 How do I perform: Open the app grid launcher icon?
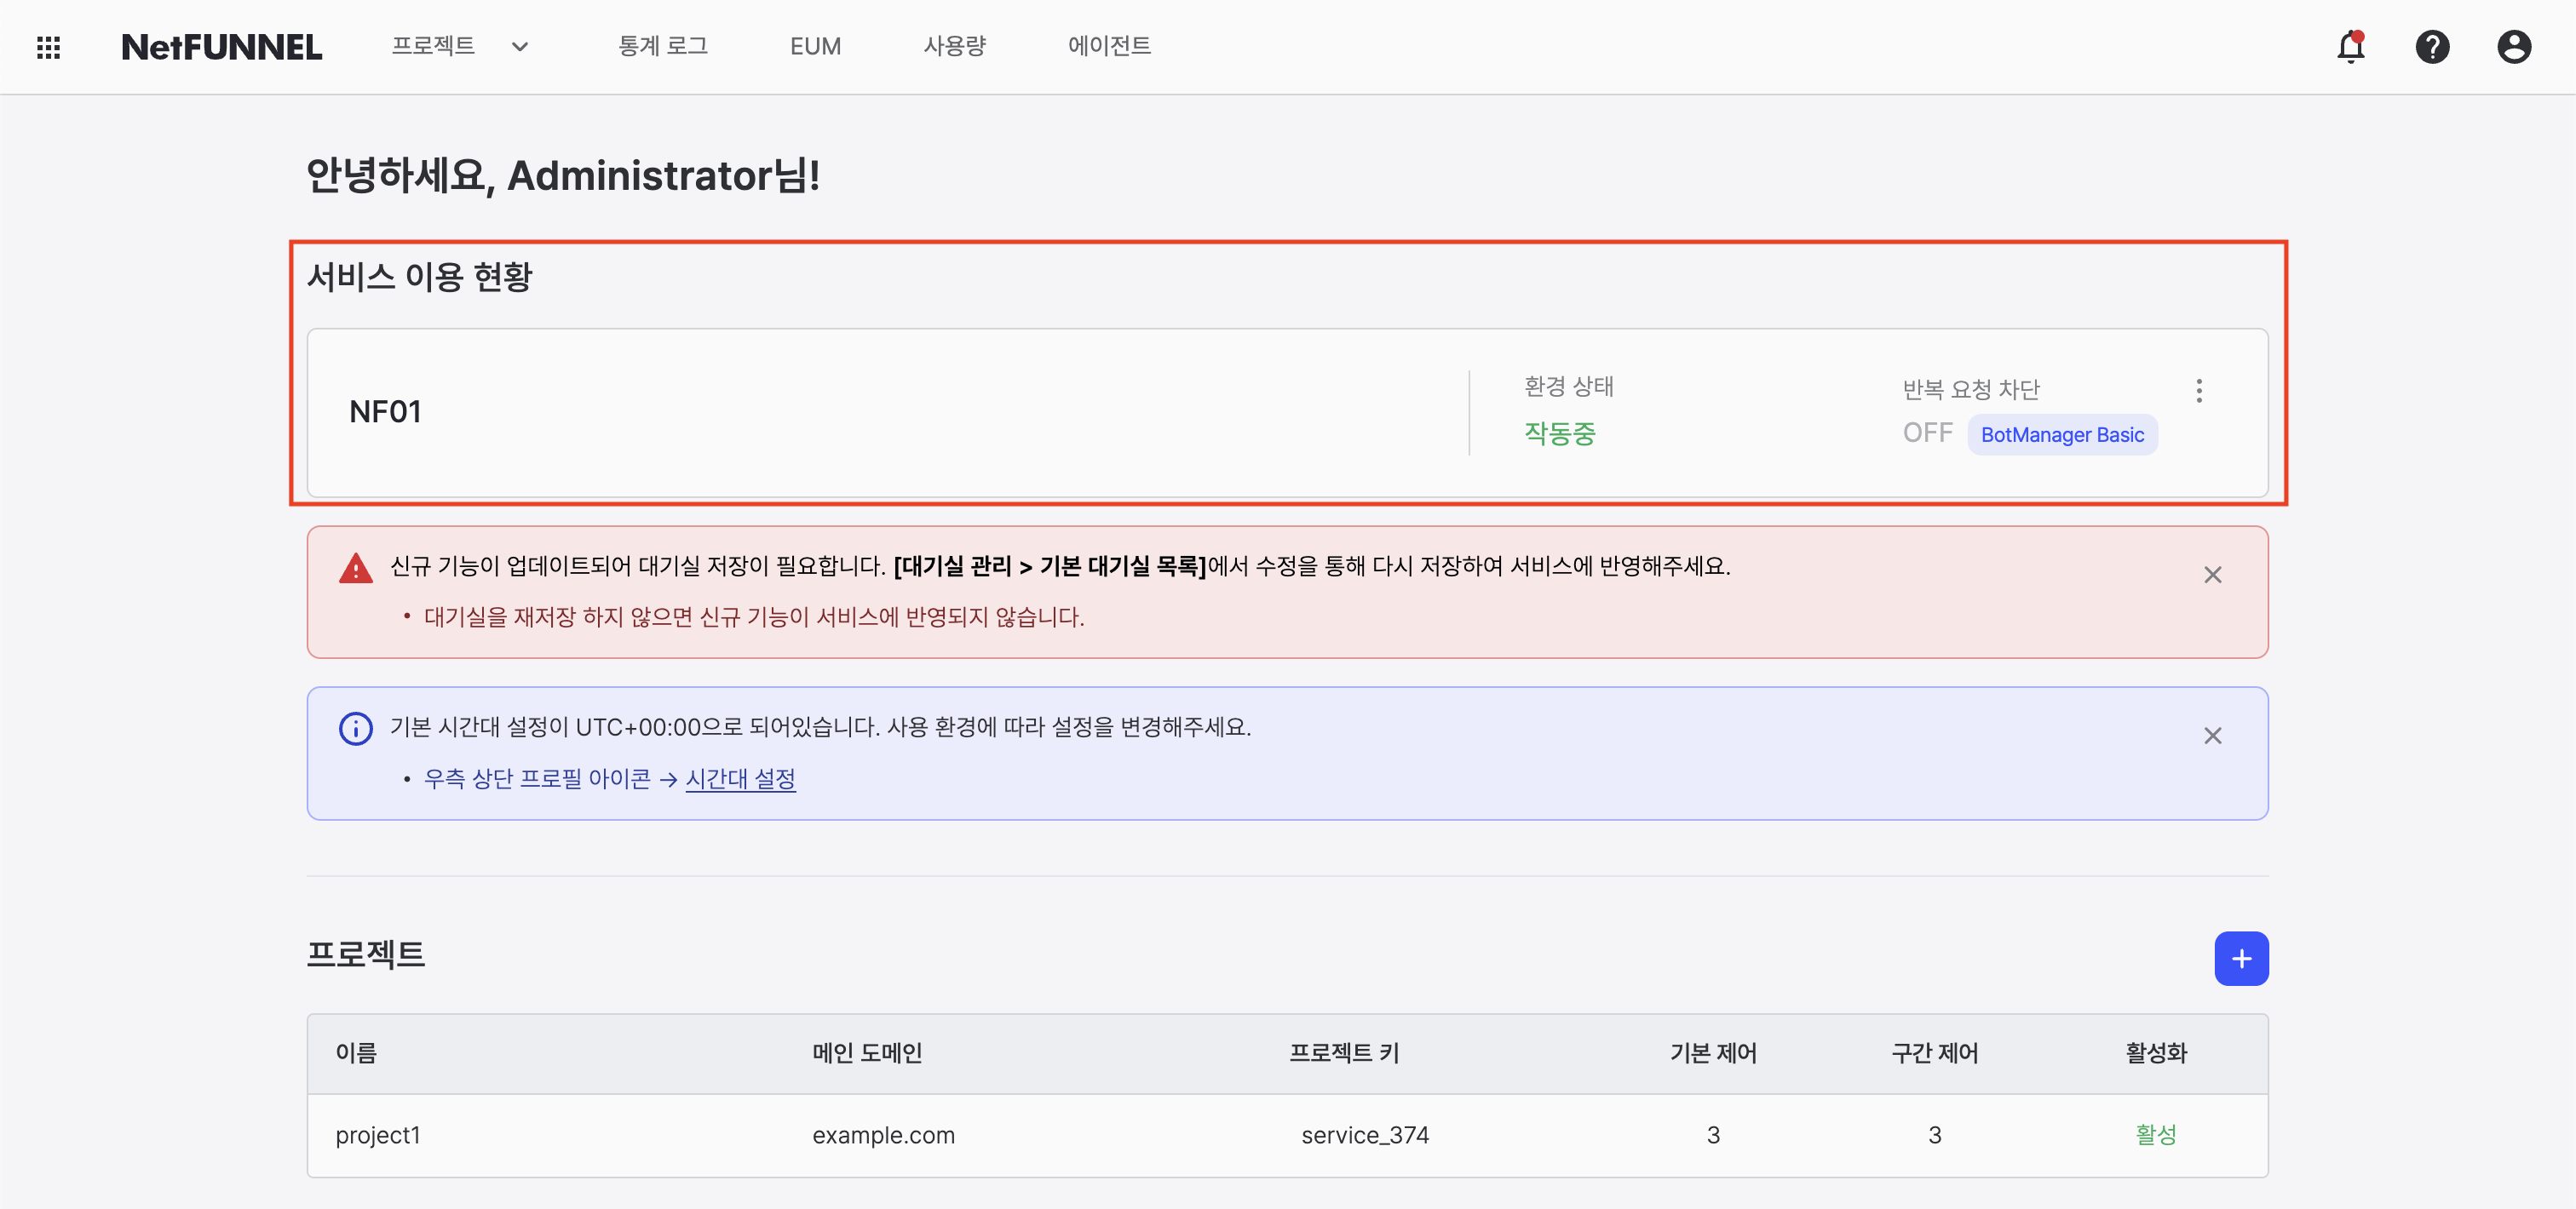coord(47,46)
